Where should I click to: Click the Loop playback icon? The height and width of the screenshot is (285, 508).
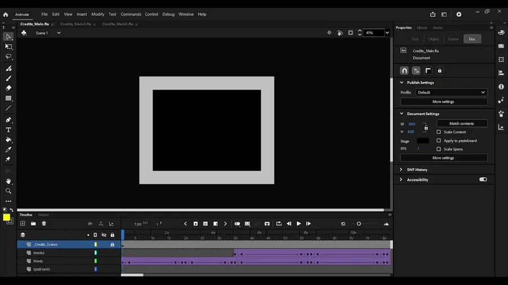click(x=279, y=224)
